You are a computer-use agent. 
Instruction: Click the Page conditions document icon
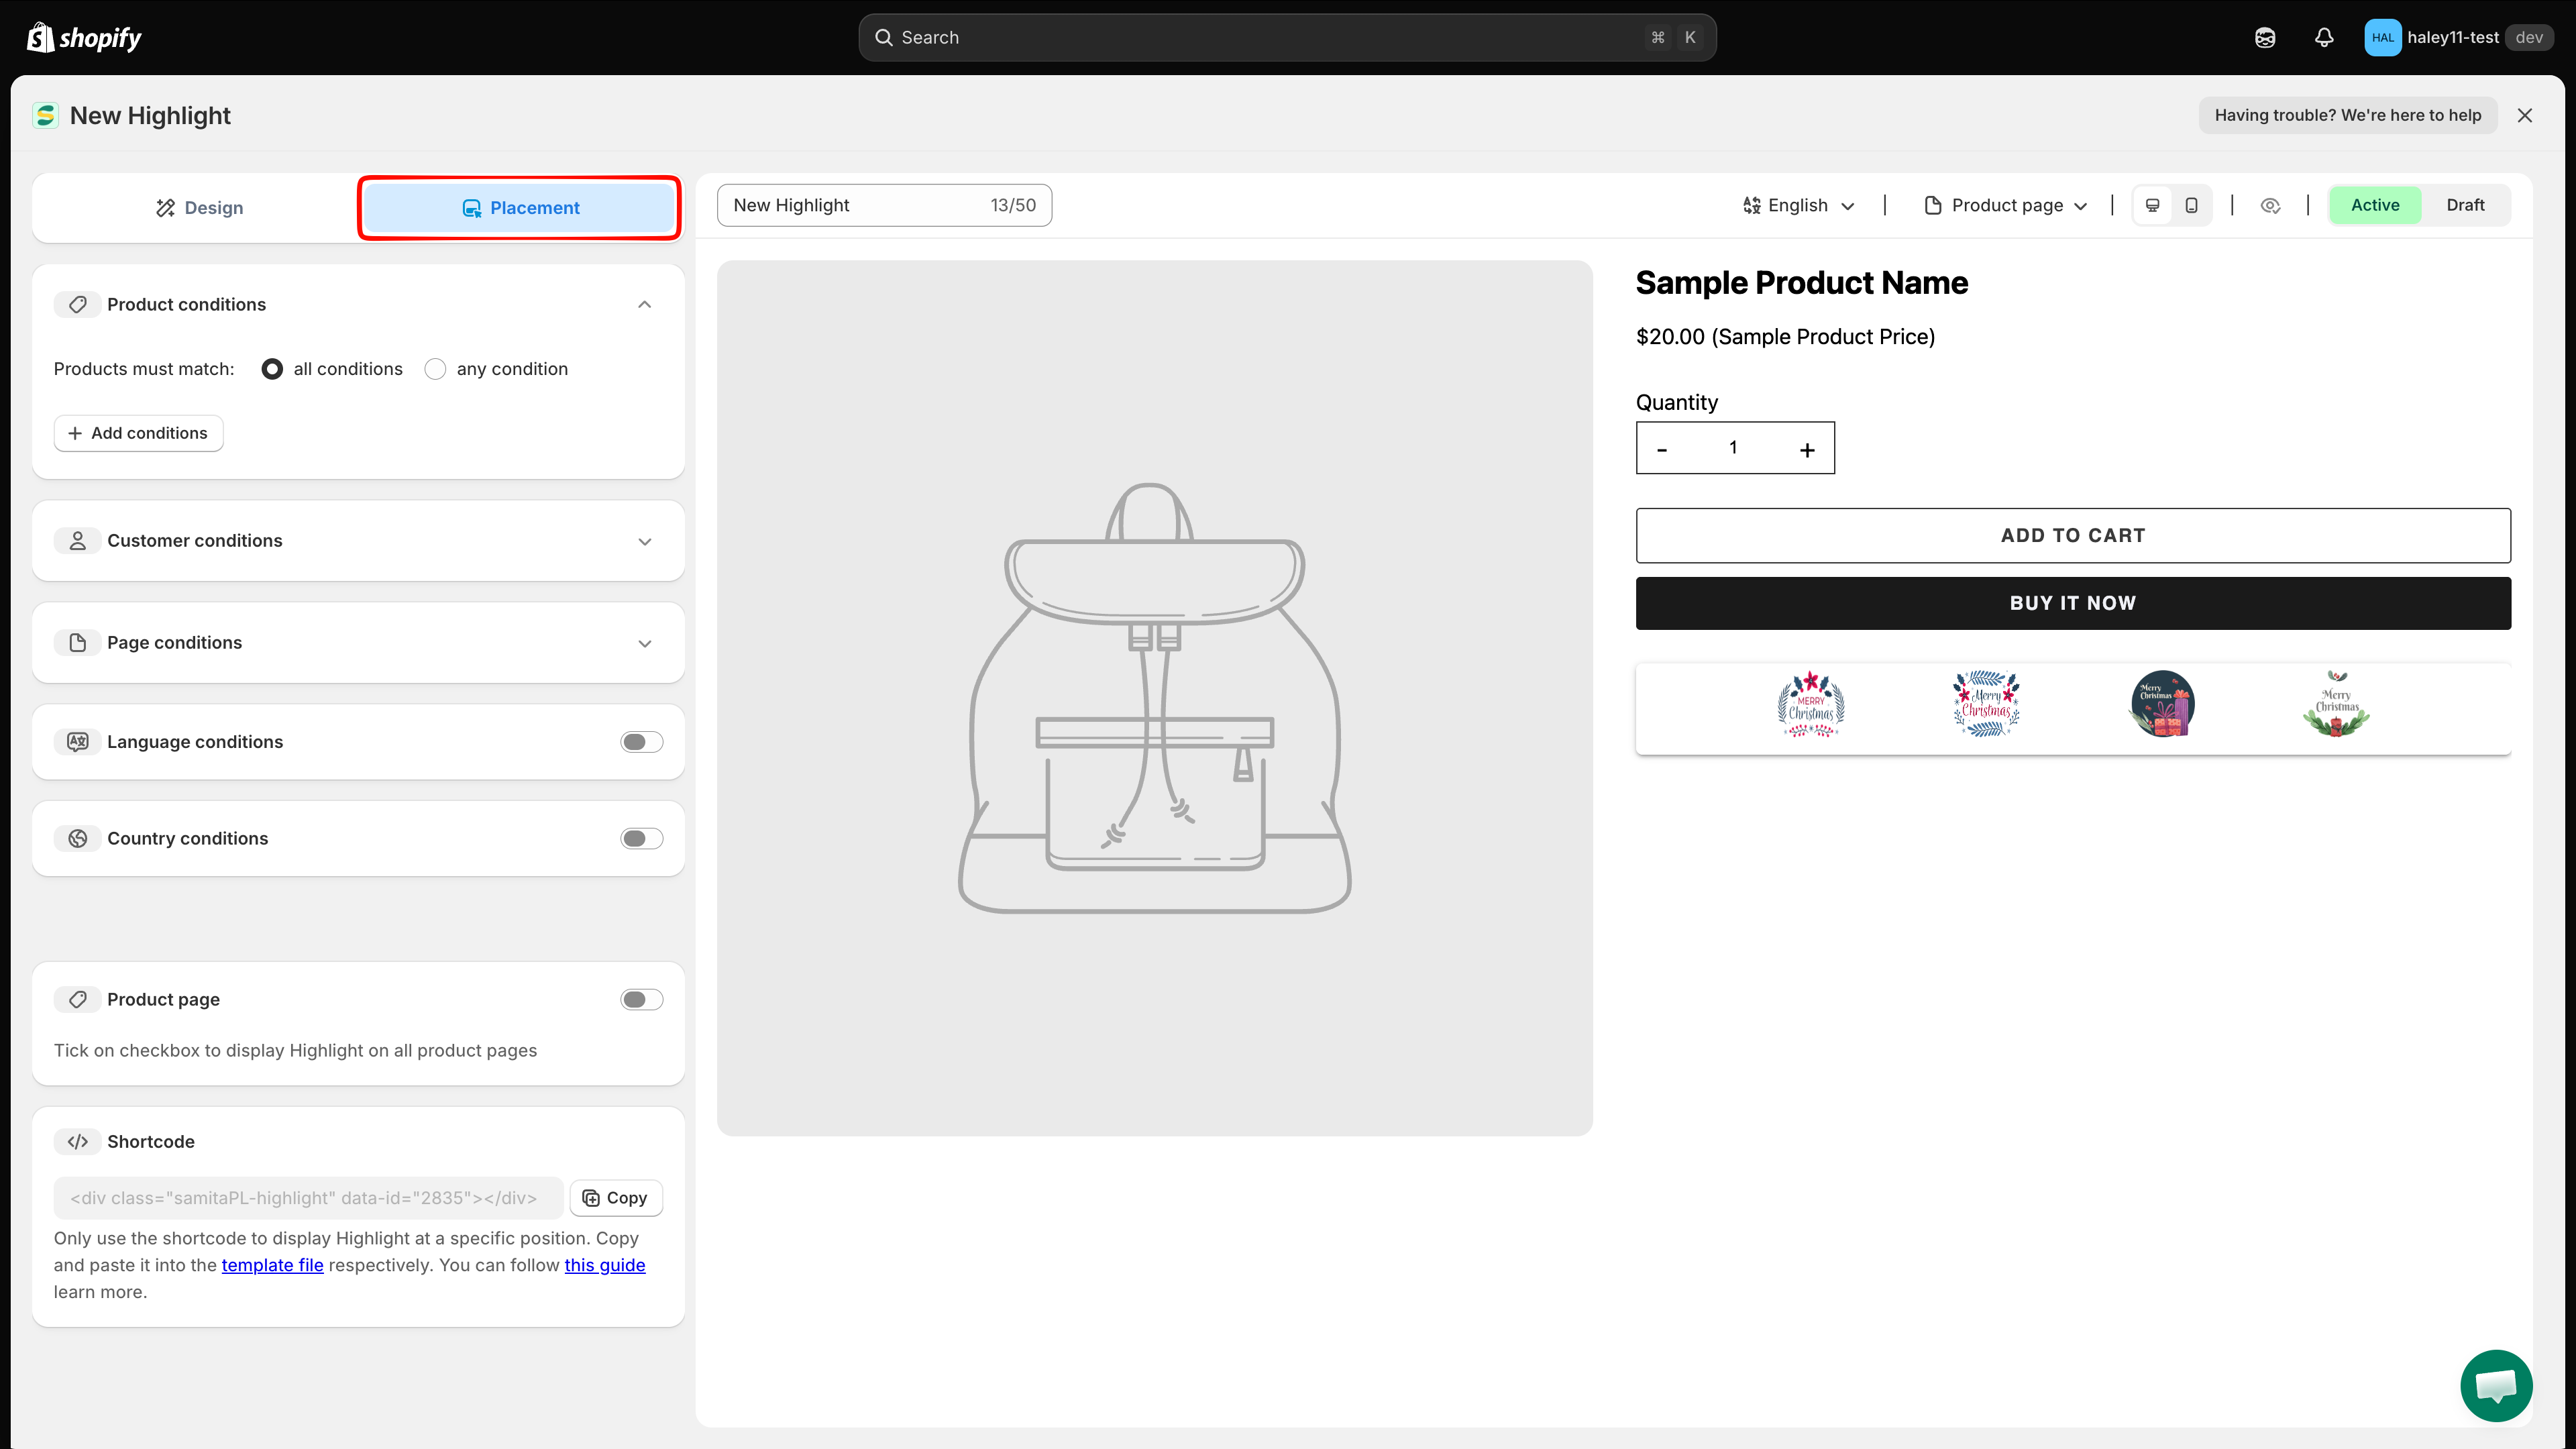77,643
